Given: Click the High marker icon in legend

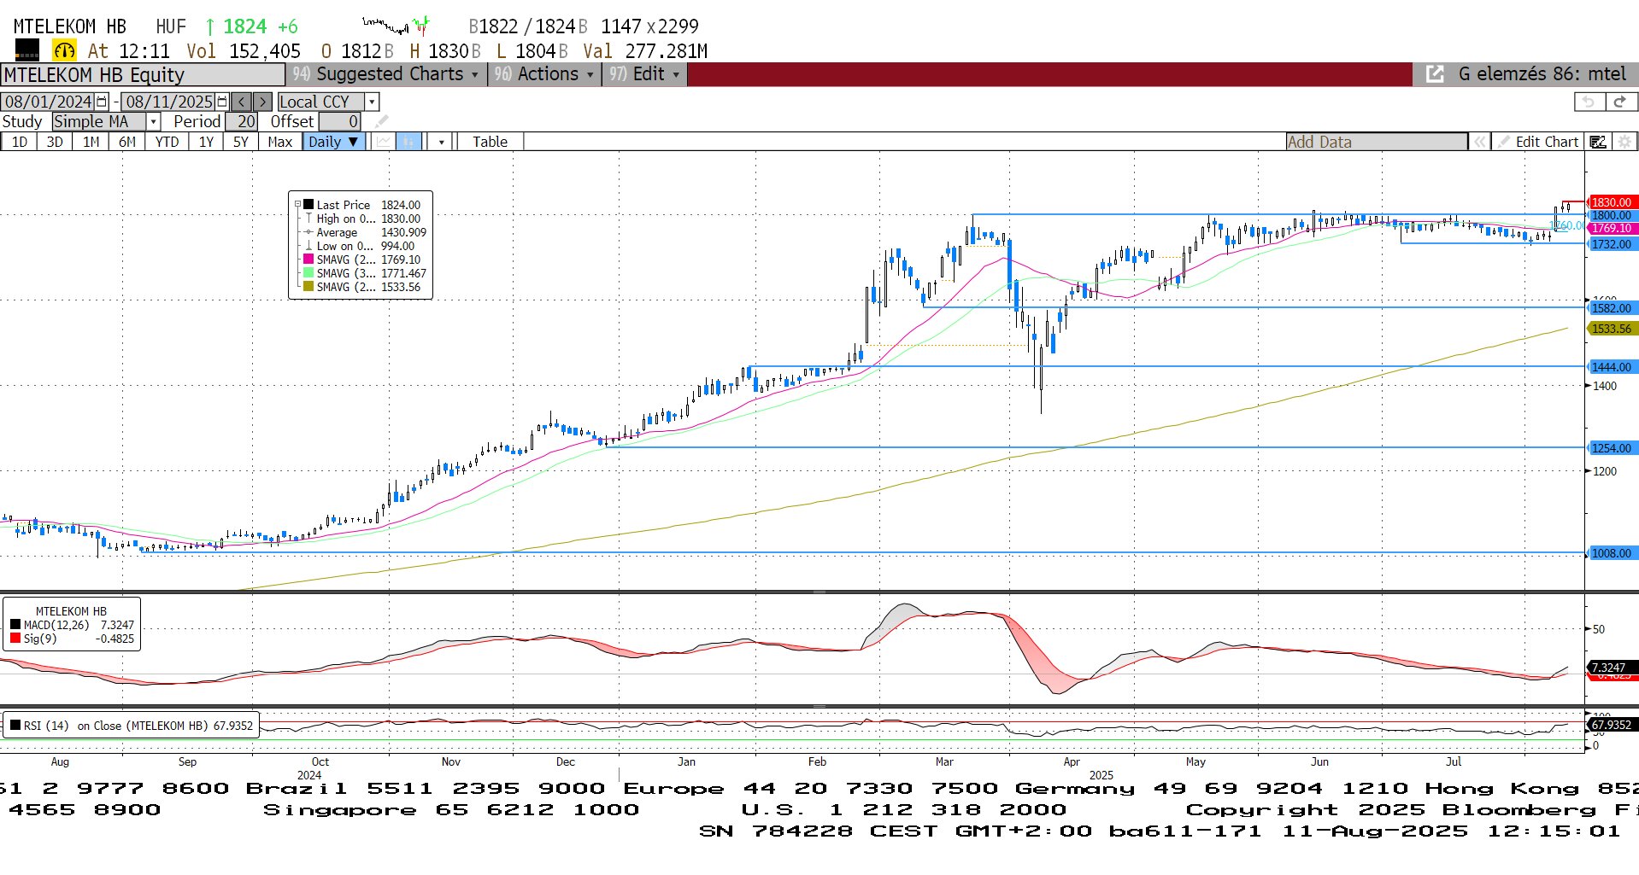Looking at the screenshot, I should click(308, 219).
